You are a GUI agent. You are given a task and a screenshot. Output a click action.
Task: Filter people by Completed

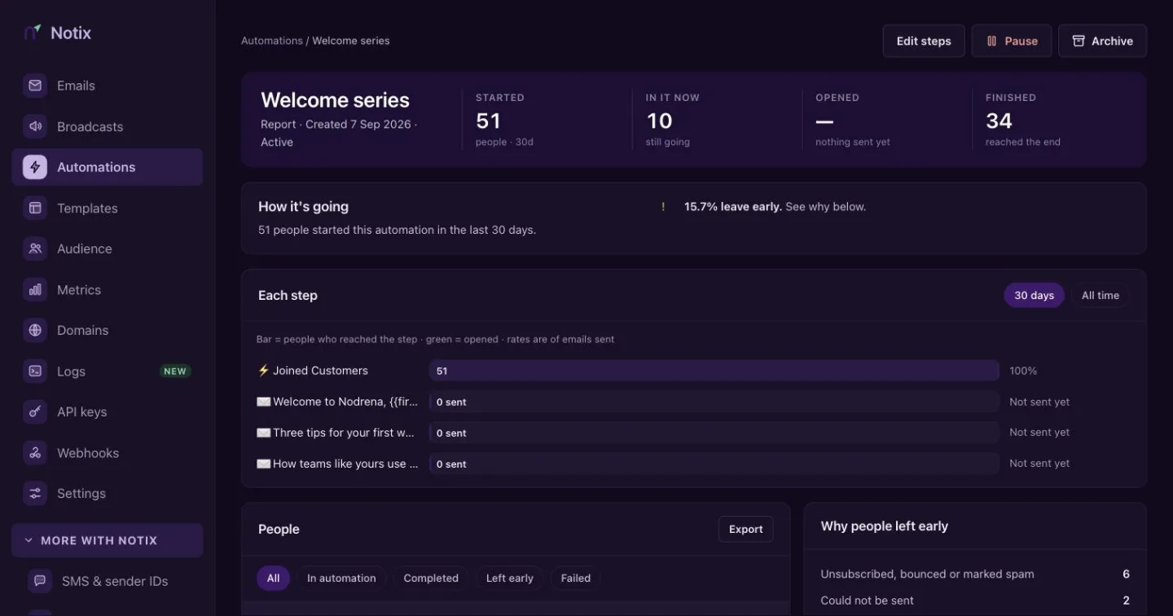point(431,579)
